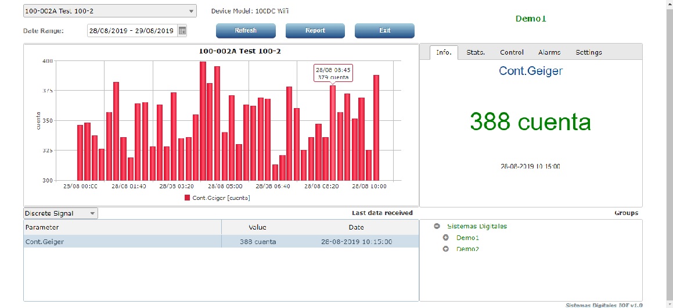
Task: Expand the Demo2 tree node
Action: [446, 249]
